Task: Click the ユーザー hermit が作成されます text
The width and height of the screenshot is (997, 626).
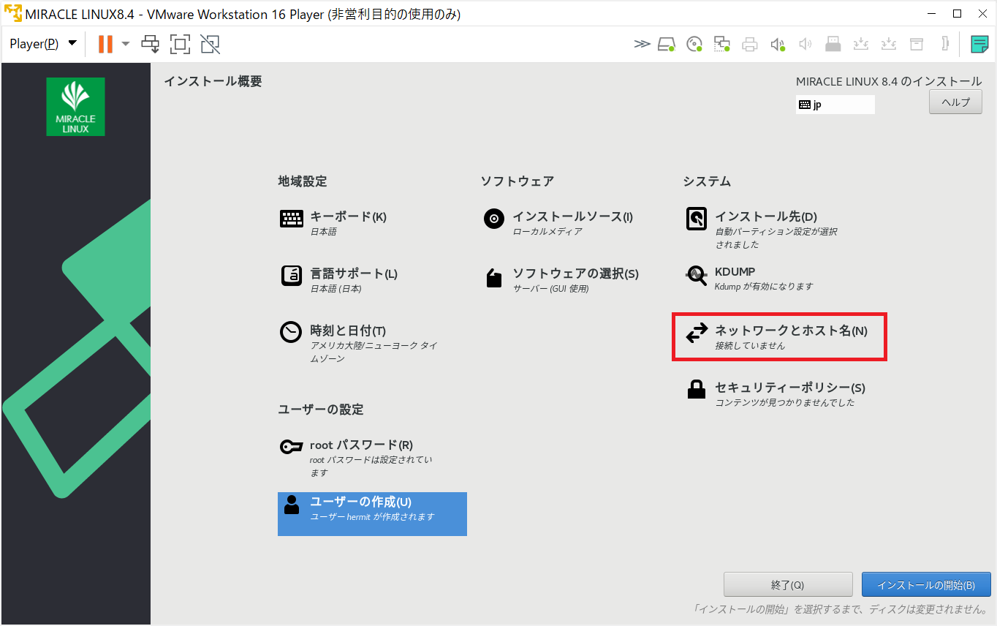Action: 373,517
